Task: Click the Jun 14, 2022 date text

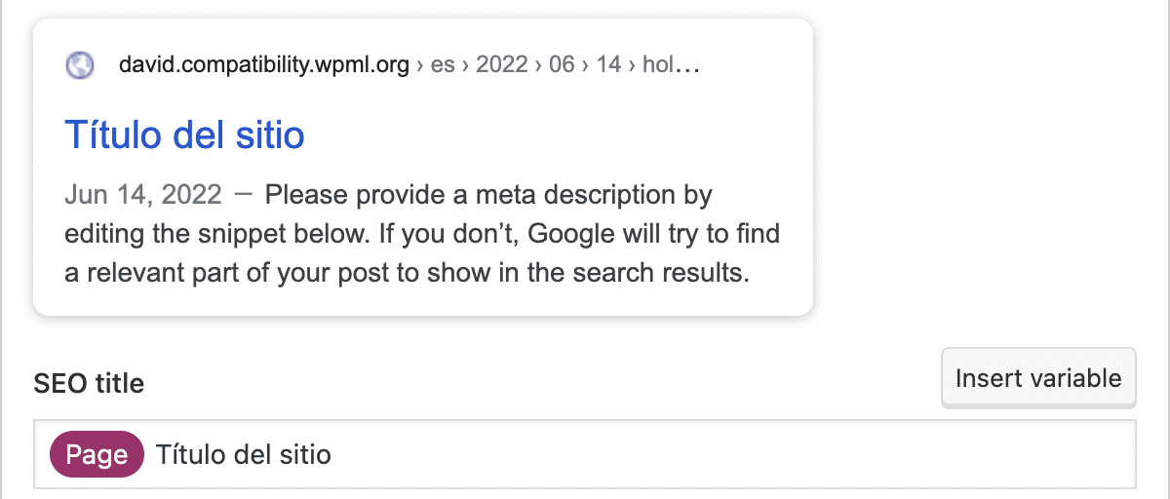Action: [143, 195]
